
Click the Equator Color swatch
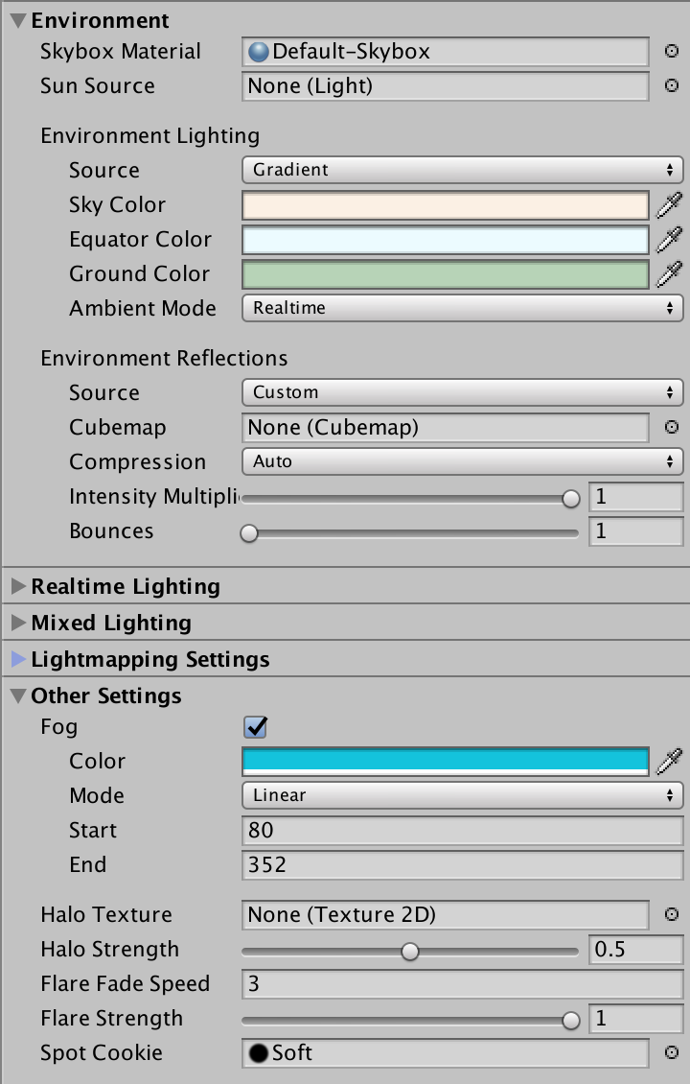446,240
